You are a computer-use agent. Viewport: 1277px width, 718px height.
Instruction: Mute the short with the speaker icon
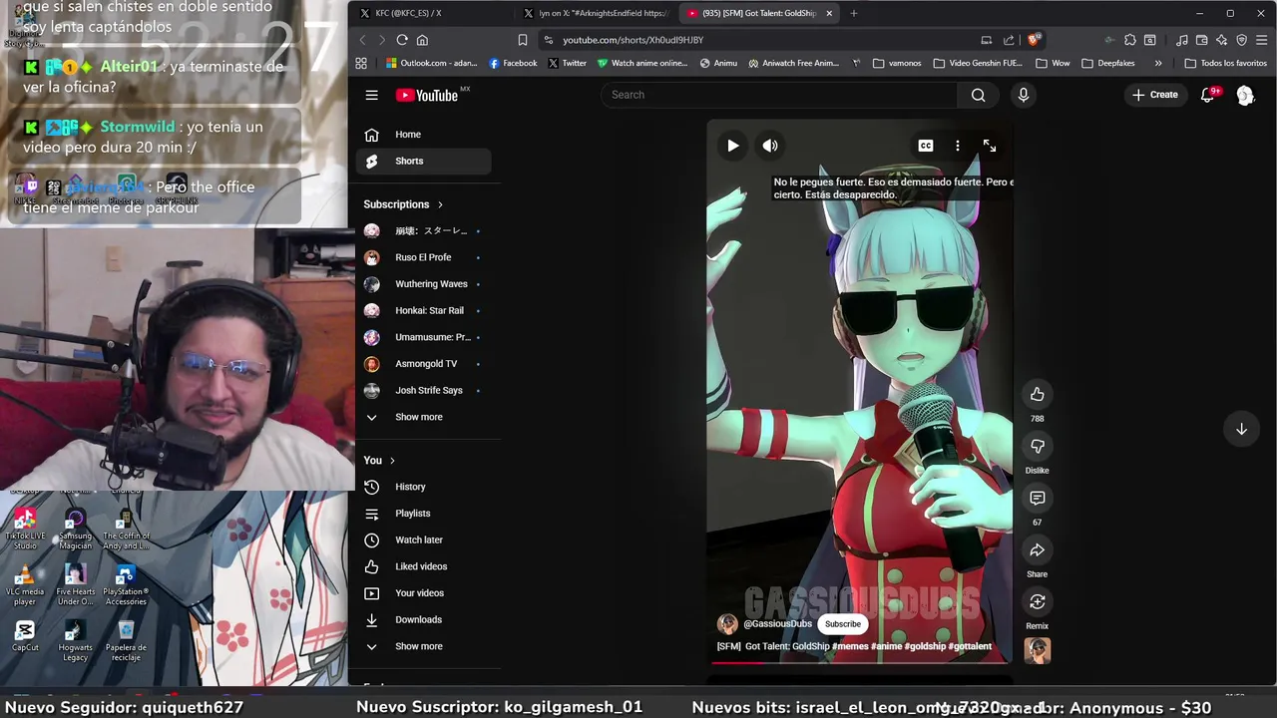tap(770, 146)
